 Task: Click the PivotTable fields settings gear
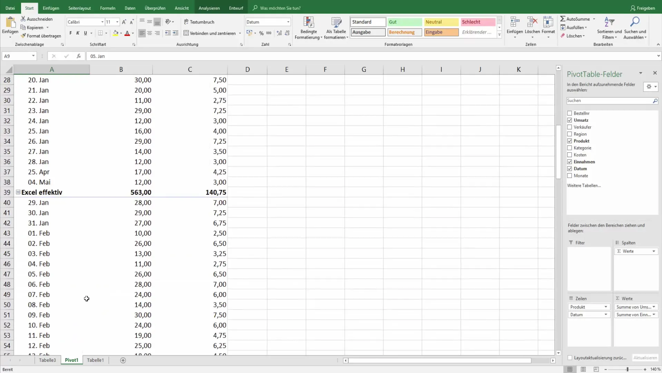click(x=649, y=87)
